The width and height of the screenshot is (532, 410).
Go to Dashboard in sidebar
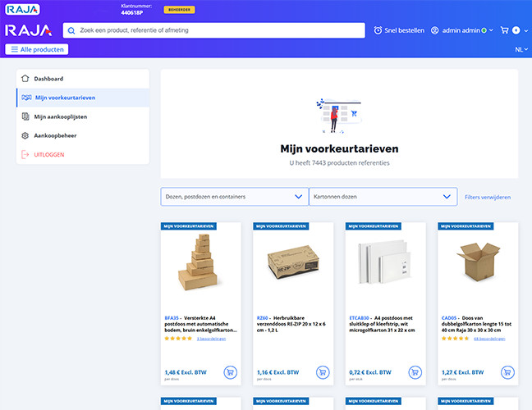pyautogui.click(x=83, y=79)
